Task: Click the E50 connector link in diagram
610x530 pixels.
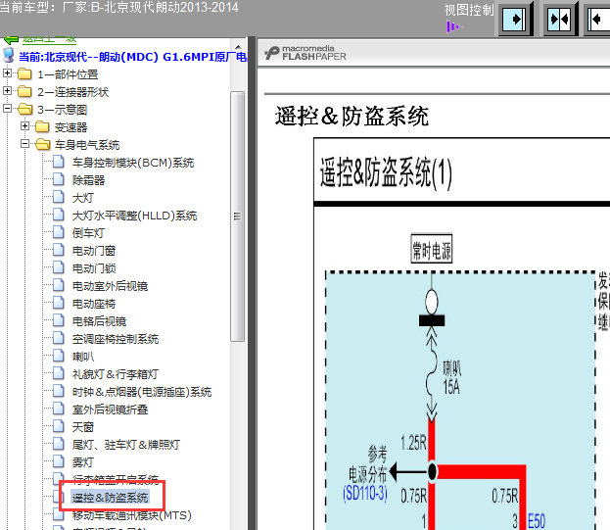Action: (x=537, y=521)
